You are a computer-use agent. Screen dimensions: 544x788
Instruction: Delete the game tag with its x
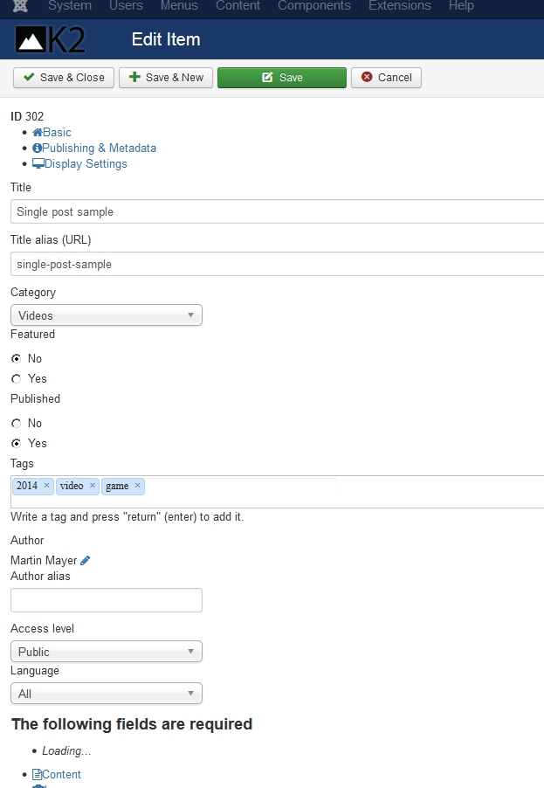137,486
